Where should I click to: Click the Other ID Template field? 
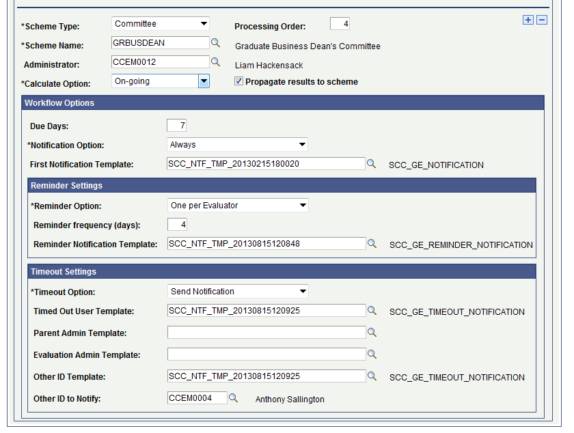tap(266, 376)
